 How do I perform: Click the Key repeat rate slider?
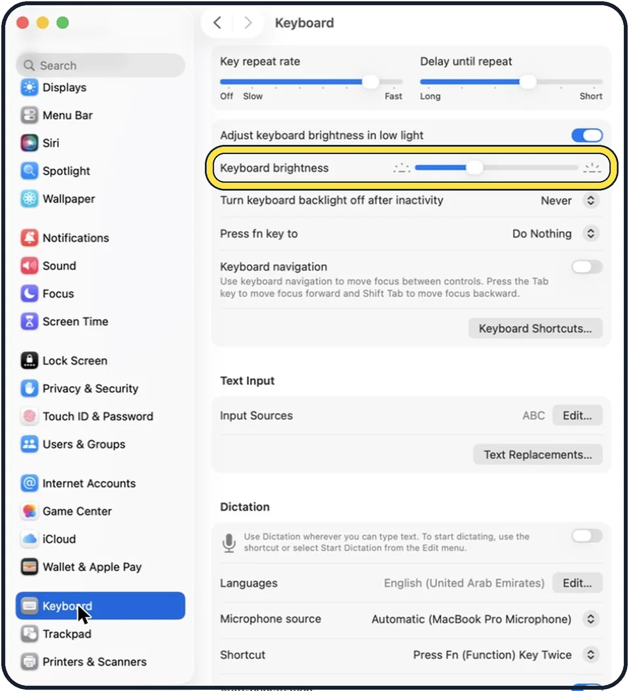click(x=311, y=82)
